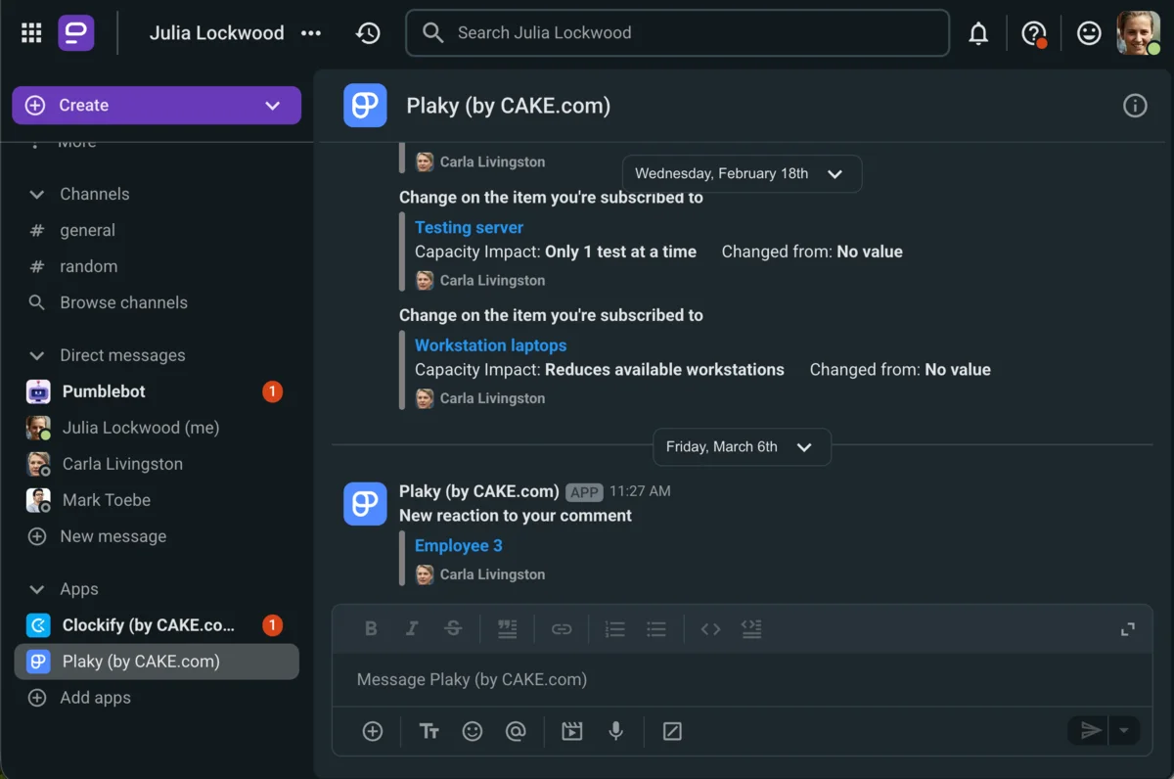Open the help question mark icon
This screenshot has height=779, width=1174.
coord(1033,33)
